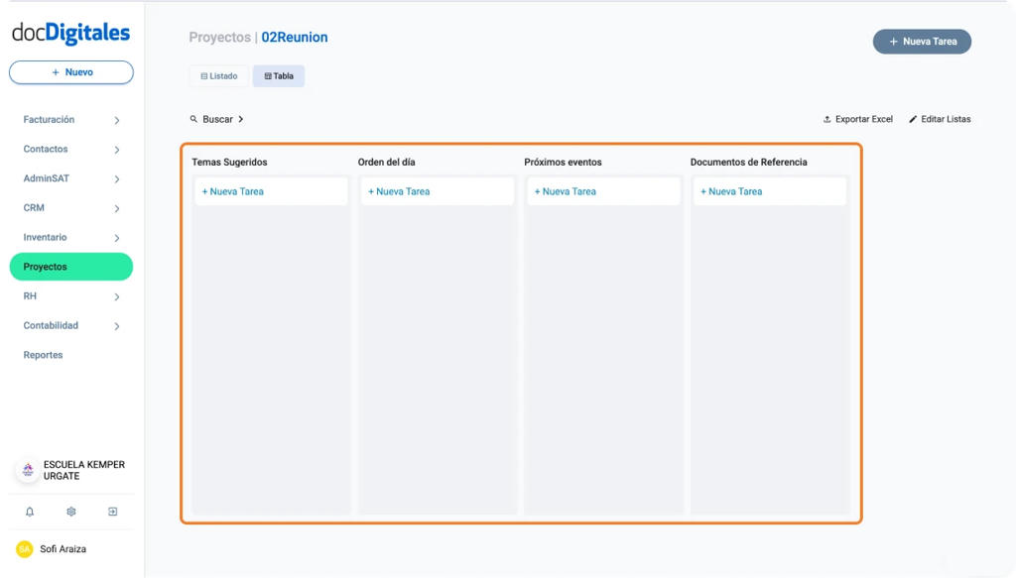Click the Sofi Araiza avatar badge
Viewport: 1016px width, 578px height.
point(22,548)
